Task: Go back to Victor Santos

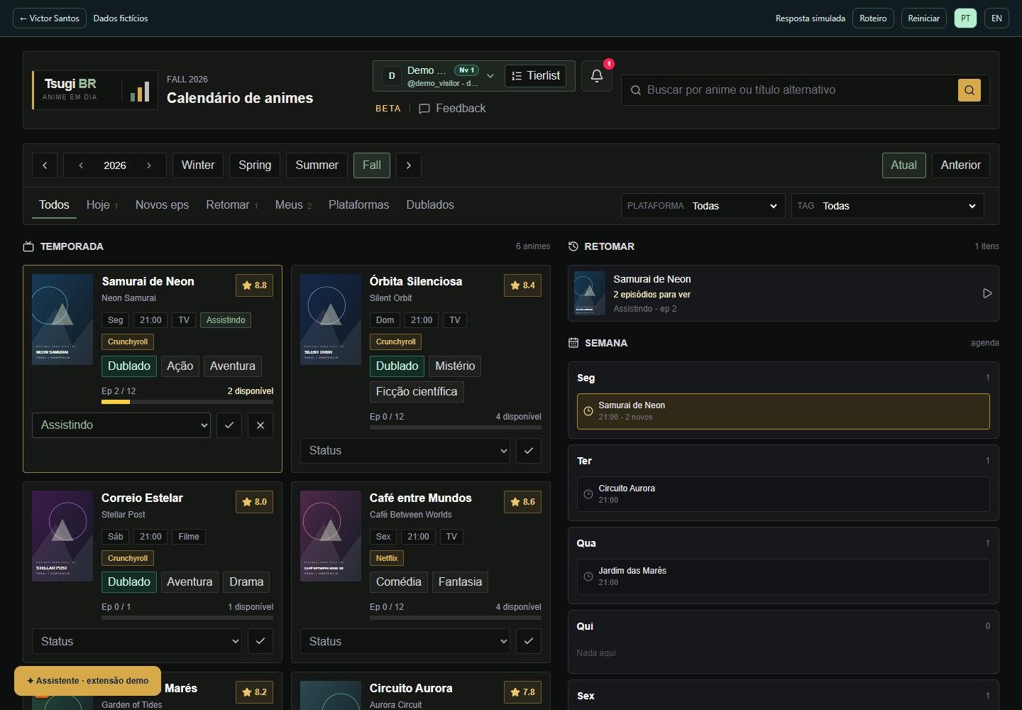Action: (50, 18)
